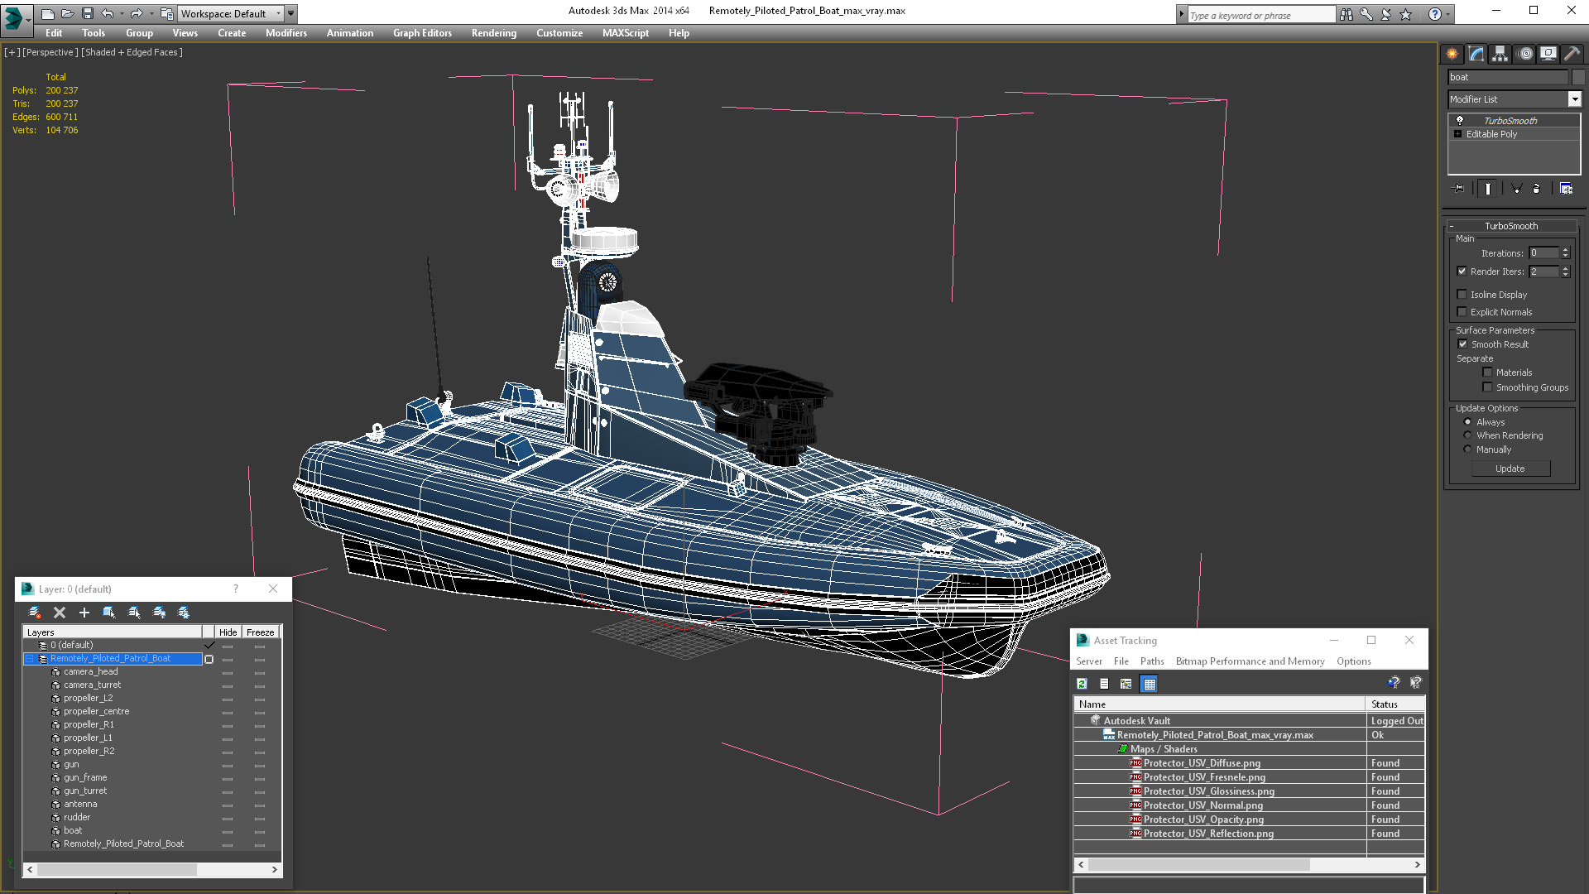The height and width of the screenshot is (894, 1589).
Task: Expand the Remotely_Piloted_Patrol_Boat layer
Action: click(28, 659)
